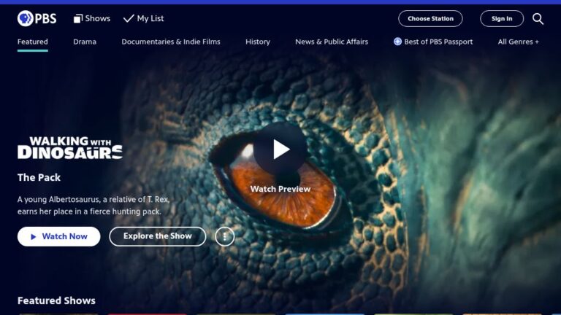Screen dimensions: 561x315
Task: Click the Choose Station button
Action: [430, 18]
